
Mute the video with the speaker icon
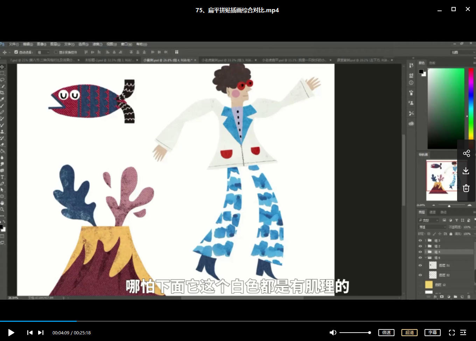pyautogui.click(x=333, y=333)
